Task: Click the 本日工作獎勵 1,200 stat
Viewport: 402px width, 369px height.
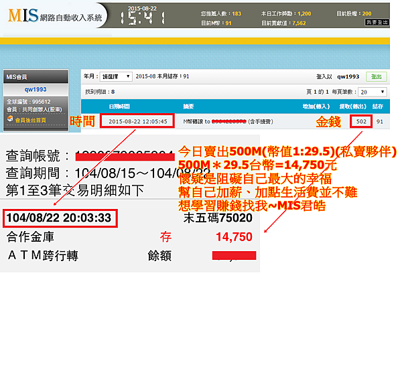Action: tap(286, 13)
